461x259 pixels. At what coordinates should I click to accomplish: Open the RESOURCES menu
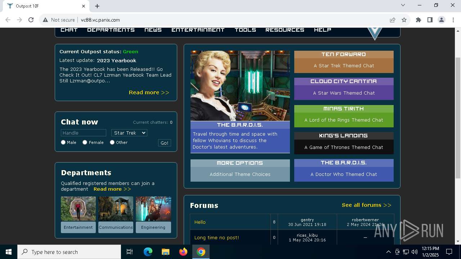[285, 30]
